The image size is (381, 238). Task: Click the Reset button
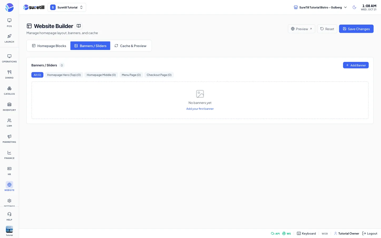(x=327, y=29)
